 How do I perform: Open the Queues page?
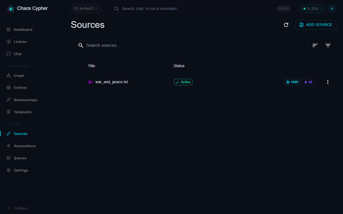pyautogui.click(x=20, y=158)
